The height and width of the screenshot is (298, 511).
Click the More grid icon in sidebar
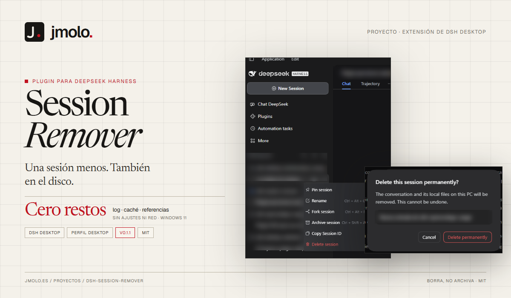coord(253,140)
